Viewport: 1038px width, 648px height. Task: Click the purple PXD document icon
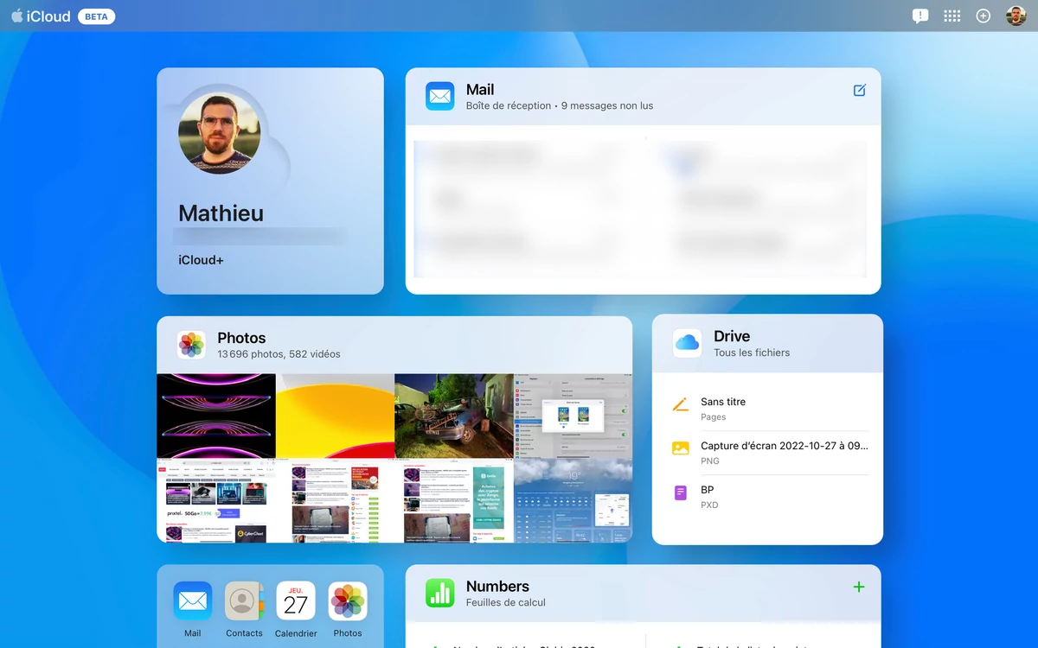681,492
